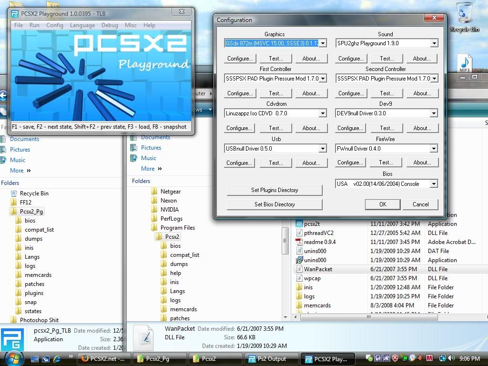Open Recycle Bin desktop icon
Image resolution: width=488 pixels, height=366 pixels.
[x=464, y=17]
